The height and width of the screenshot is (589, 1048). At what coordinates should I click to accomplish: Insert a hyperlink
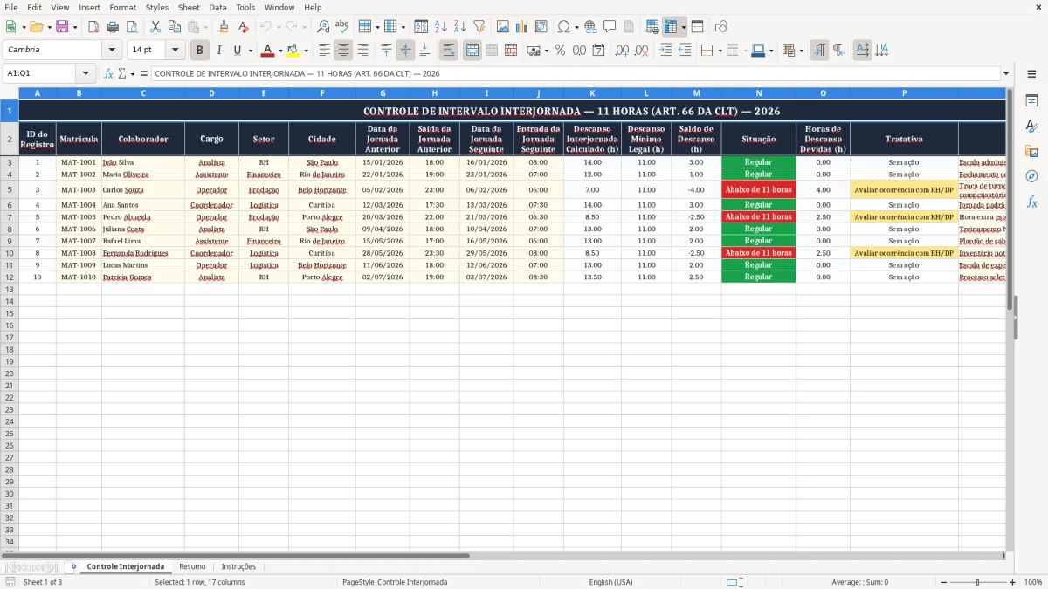point(590,27)
